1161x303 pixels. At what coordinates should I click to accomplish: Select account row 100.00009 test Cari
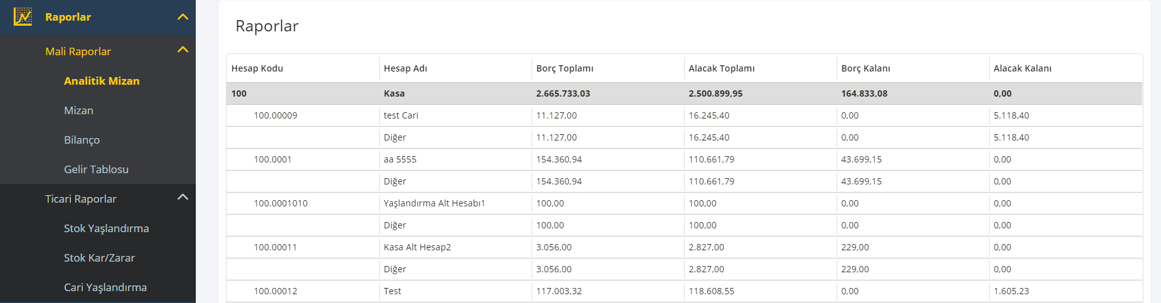pos(684,115)
